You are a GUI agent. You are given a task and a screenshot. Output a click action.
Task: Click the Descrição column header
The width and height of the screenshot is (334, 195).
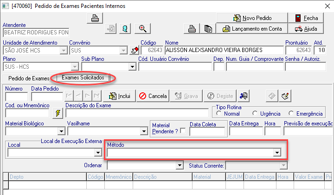point(162,177)
